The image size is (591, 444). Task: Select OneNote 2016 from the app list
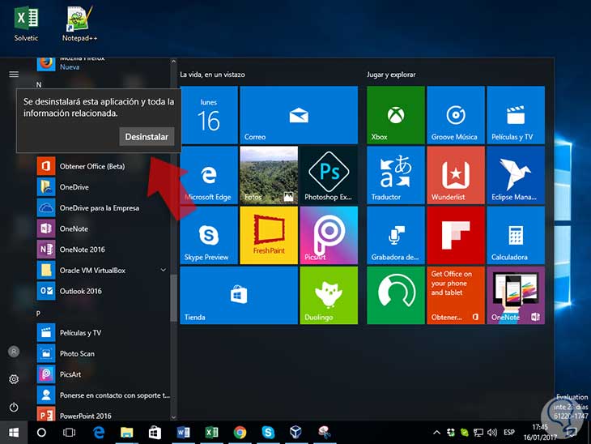click(83, 250)
